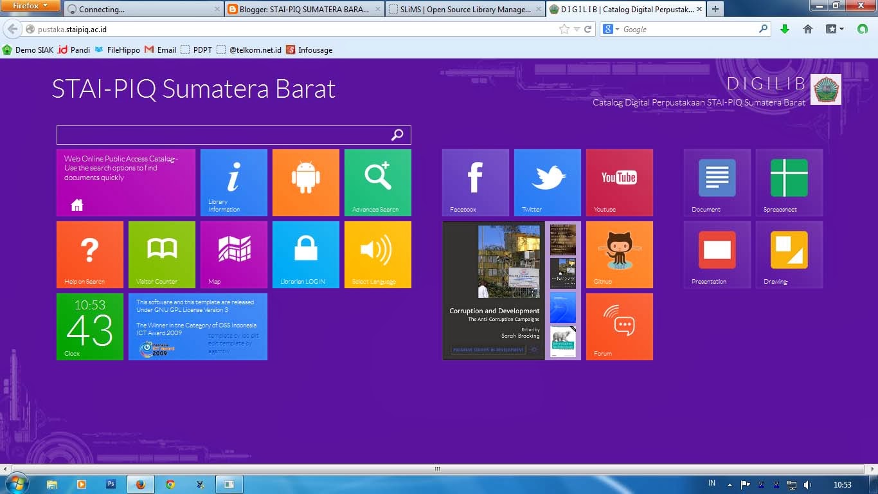The width and height of the screenshot is (878, 494).
Task: Open the FileHippo bookmark
Action: [117, 50]
